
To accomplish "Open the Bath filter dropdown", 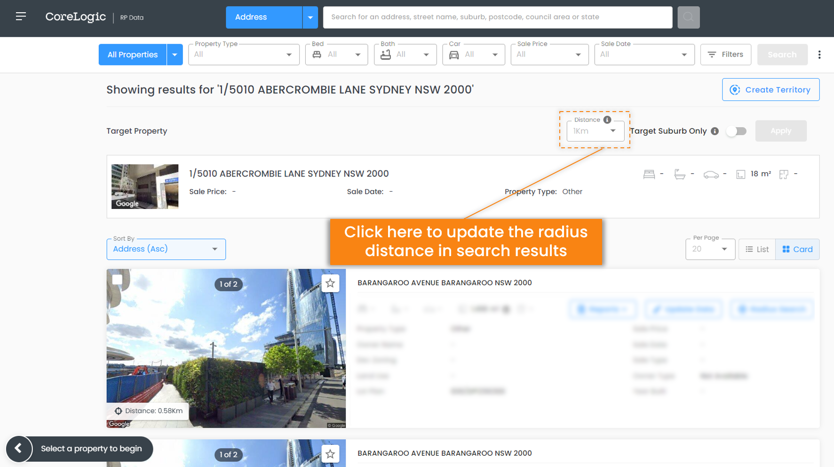I will coord(405,55).
